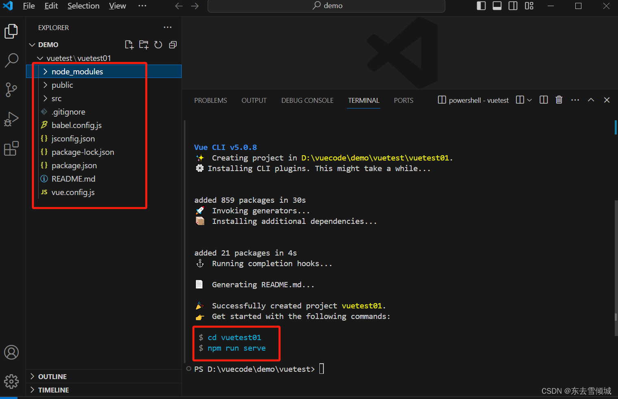Go back with the left arrow

coord(179,6)
